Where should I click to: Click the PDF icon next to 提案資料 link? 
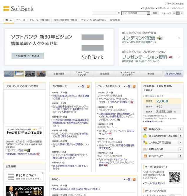(38, 154)
